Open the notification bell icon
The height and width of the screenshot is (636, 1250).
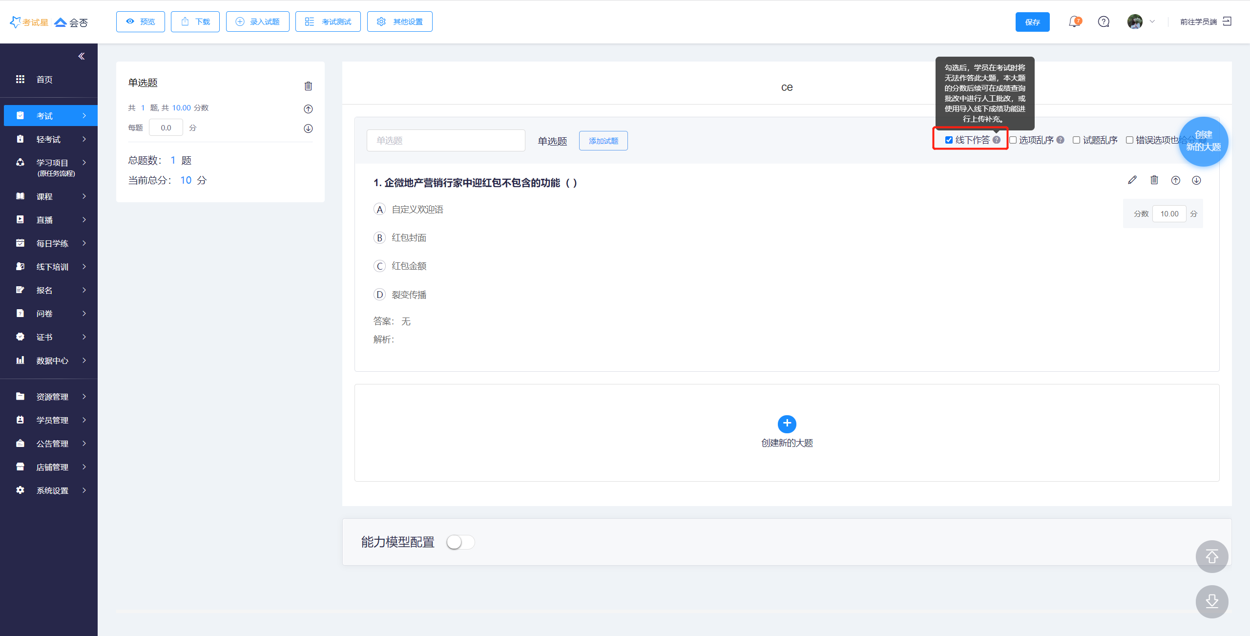click(x=1074, y=22)
